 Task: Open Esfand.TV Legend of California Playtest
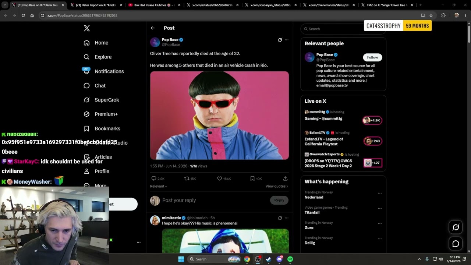(x=343, y=139)
